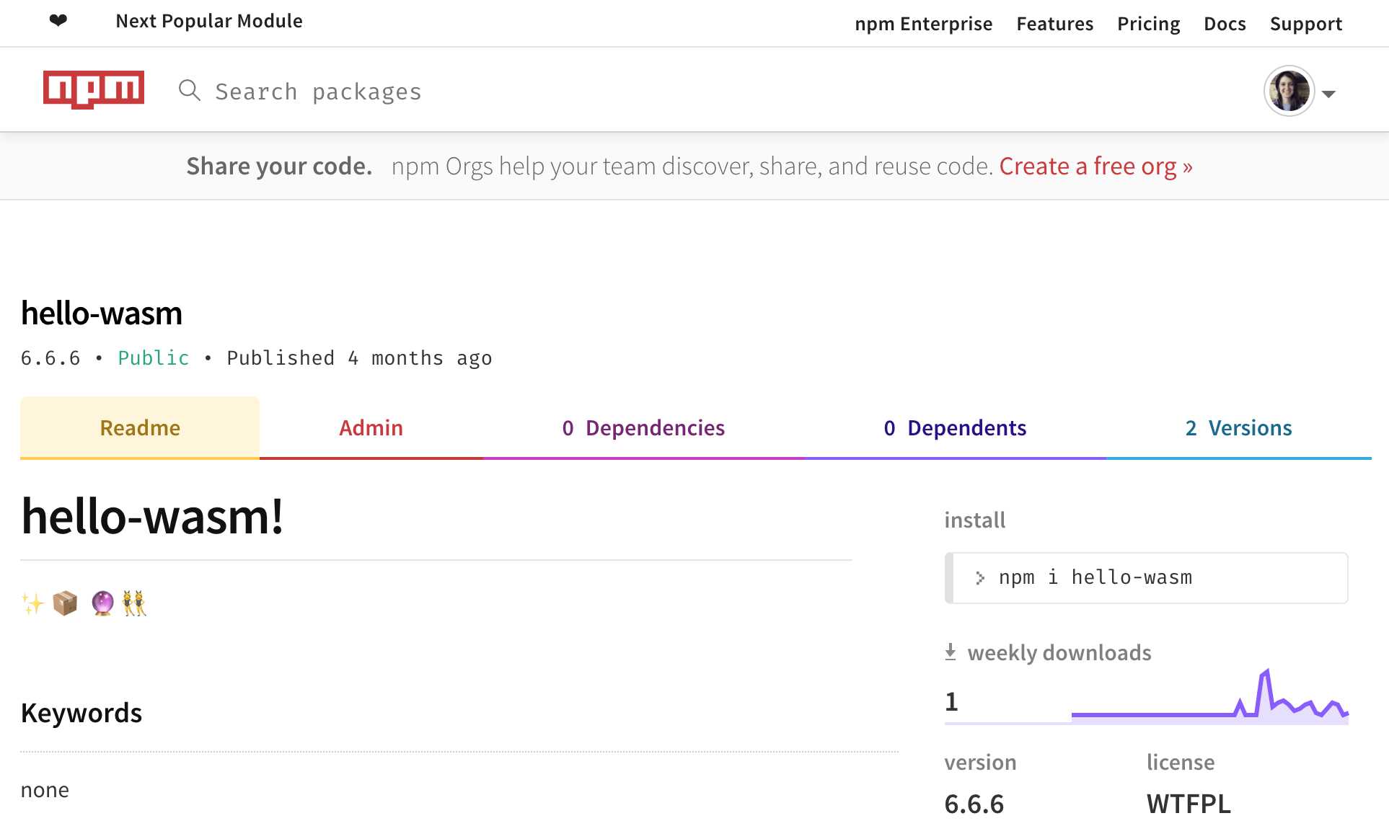
Task: Click the black heart icon in top bar
Action: 58,21
